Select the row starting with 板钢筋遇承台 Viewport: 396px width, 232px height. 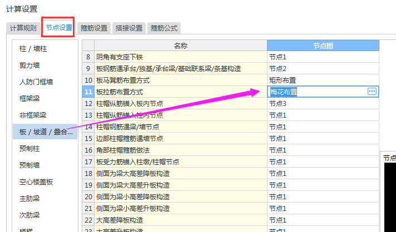181,68
